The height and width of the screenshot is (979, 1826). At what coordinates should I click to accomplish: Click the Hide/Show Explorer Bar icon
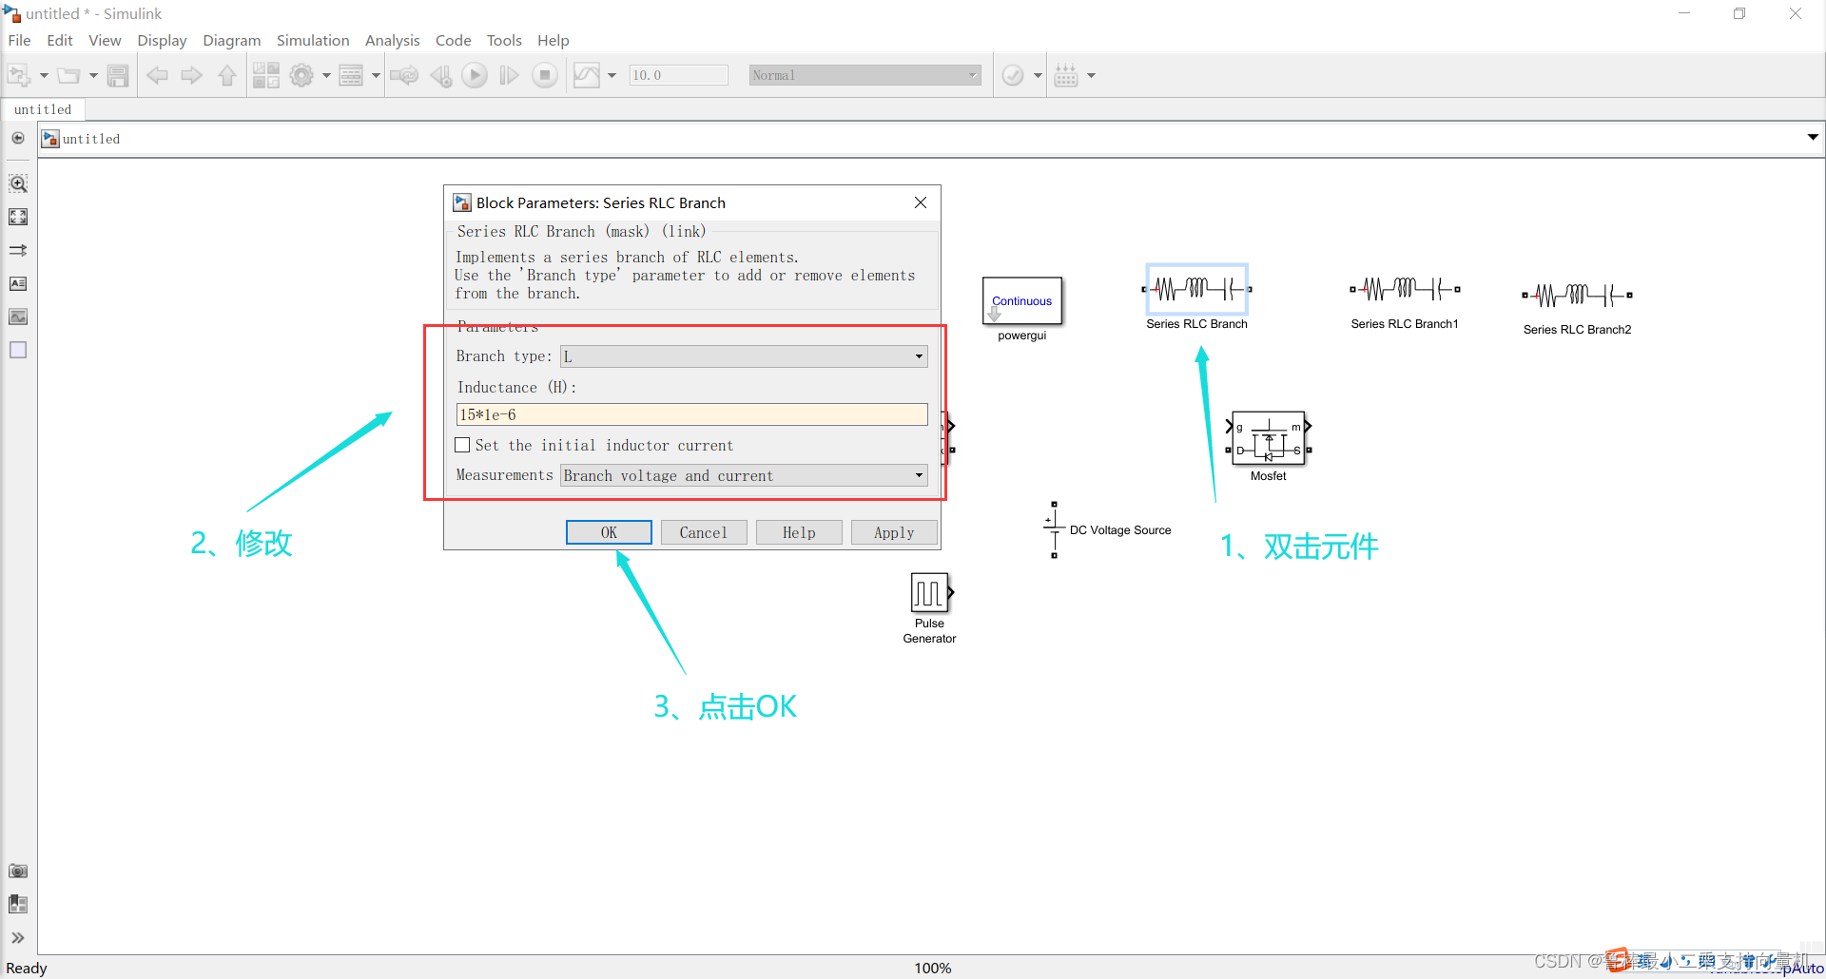tap(18, 138)
